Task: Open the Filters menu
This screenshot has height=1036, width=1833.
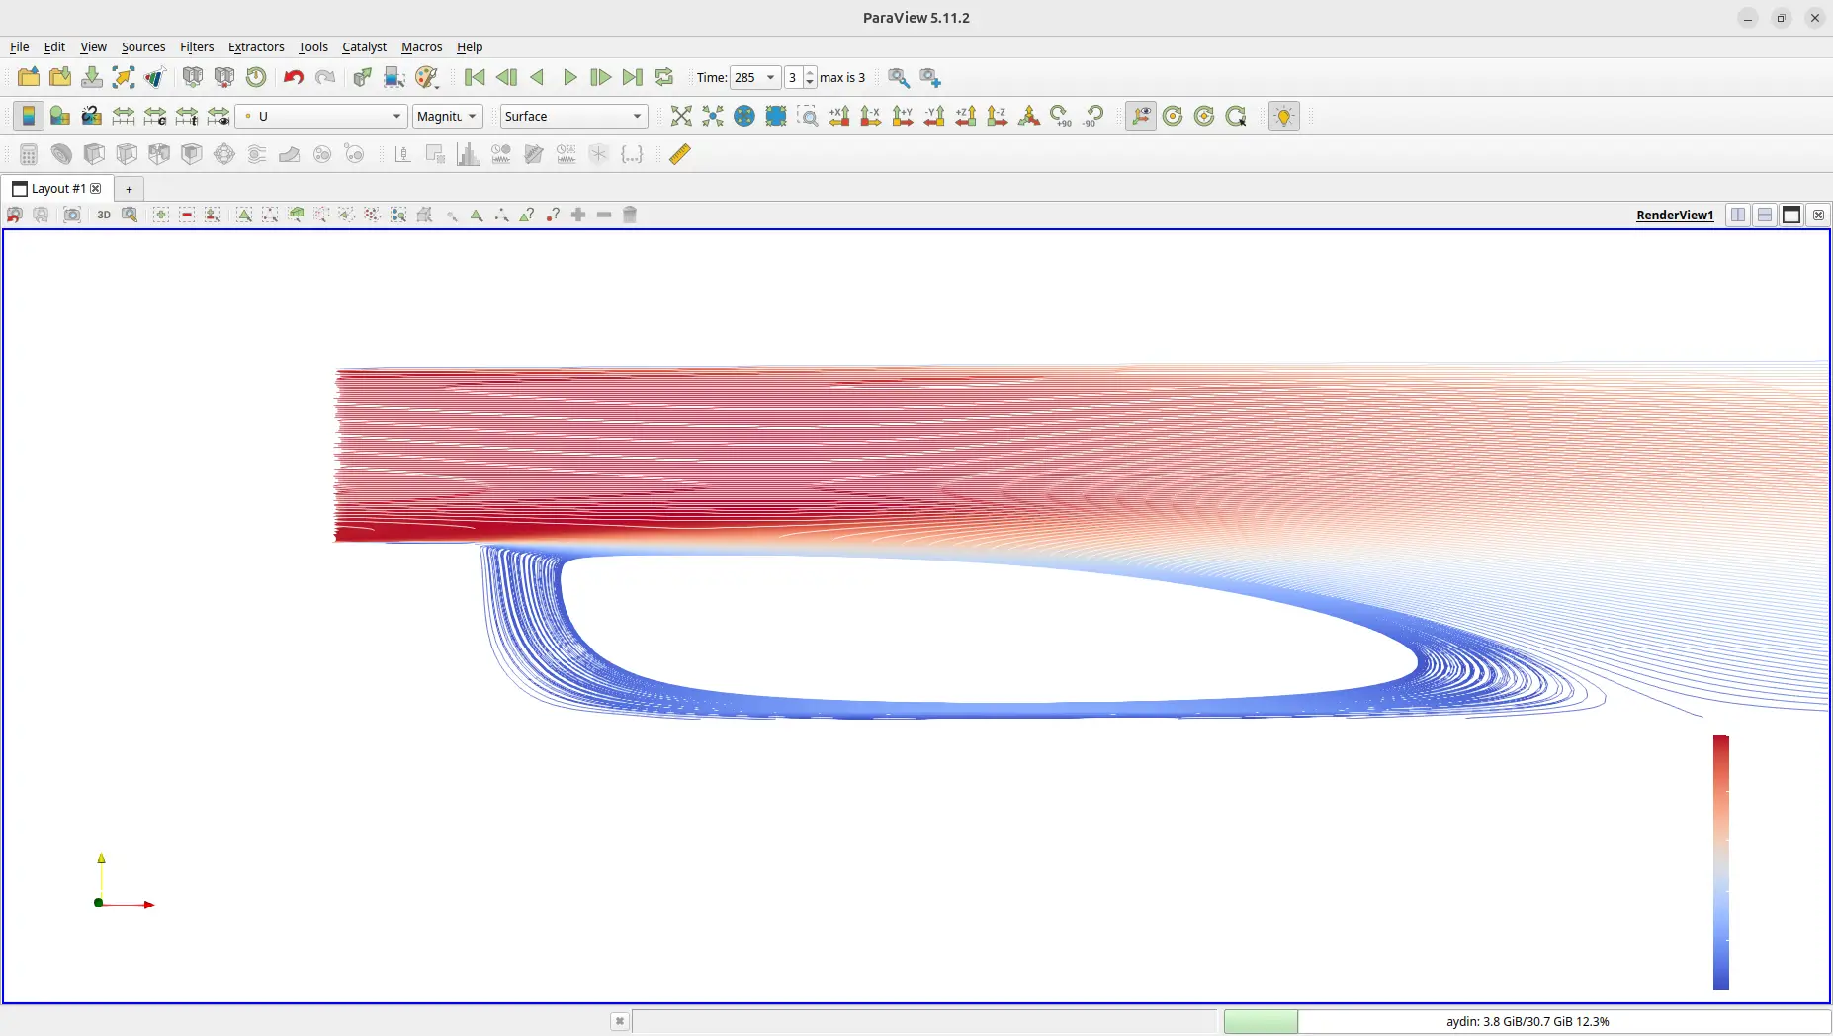Action: point(197,46)
